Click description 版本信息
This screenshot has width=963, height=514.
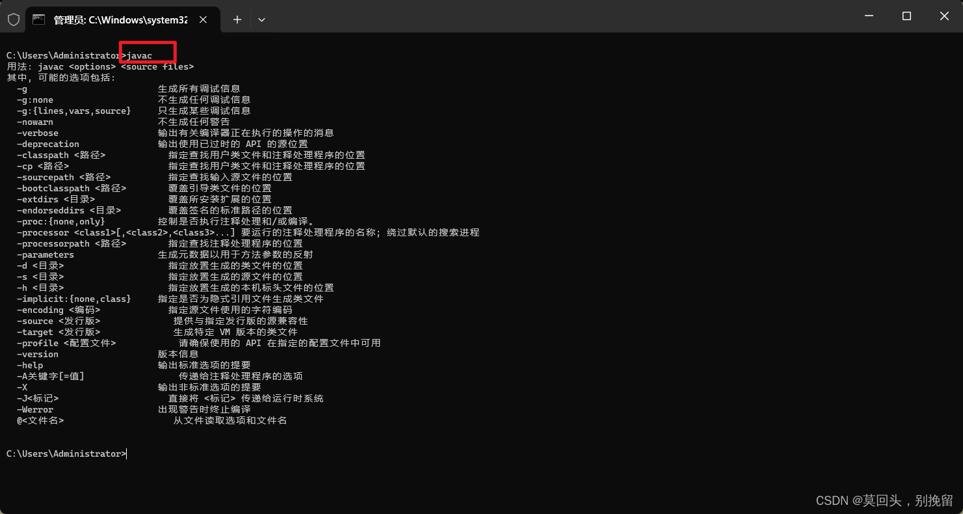(x=178, y=355)
